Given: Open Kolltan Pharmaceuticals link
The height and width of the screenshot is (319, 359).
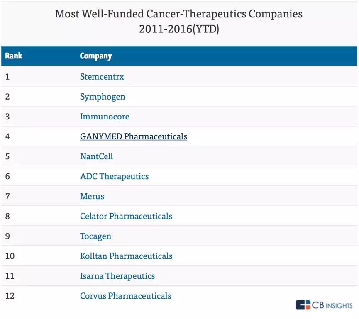Looking at the screenshot, I should point(126,256).
